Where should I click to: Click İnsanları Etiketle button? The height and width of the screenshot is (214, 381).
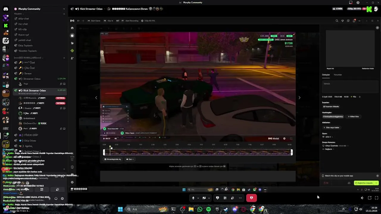click(331, 106)
